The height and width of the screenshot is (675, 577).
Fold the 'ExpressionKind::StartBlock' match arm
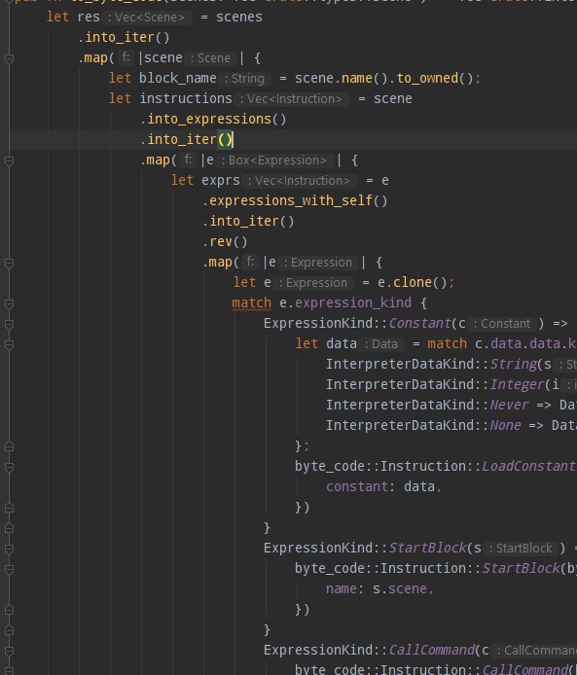click(x=9, y=549)
